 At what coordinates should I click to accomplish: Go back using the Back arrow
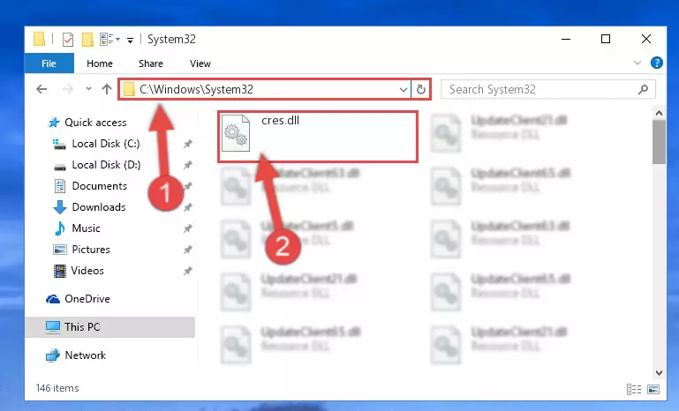point(41,89)
